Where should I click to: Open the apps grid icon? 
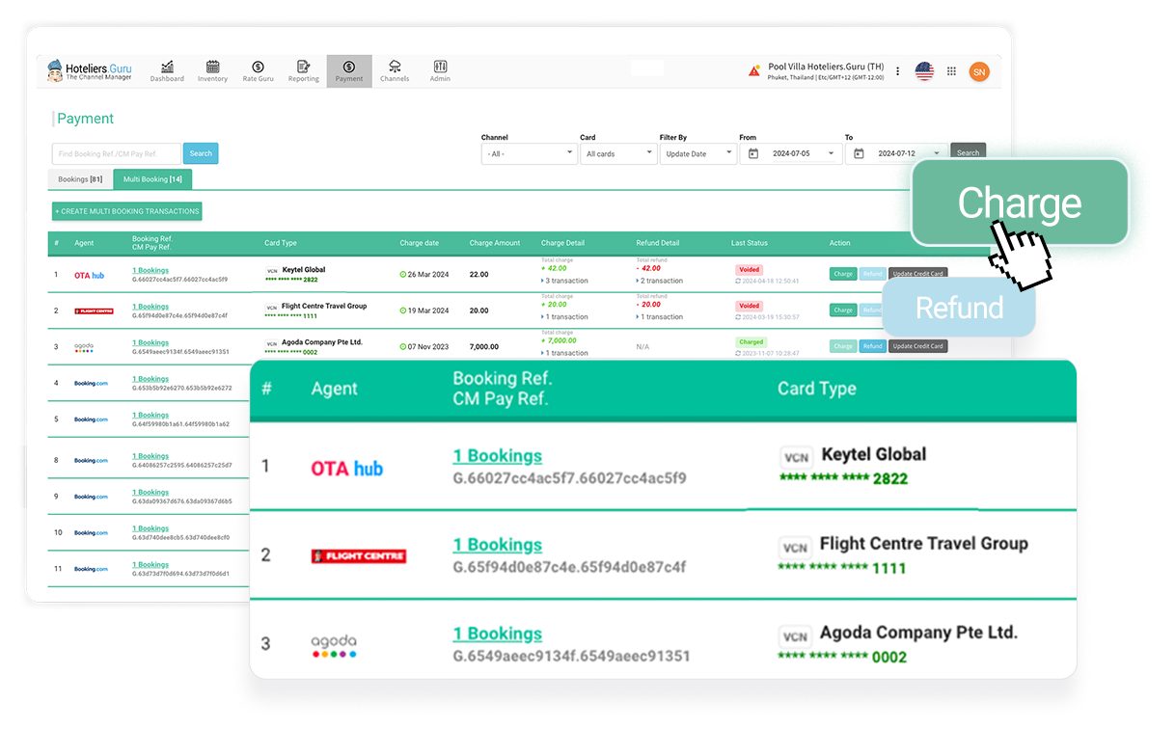(x=951, y=71)
